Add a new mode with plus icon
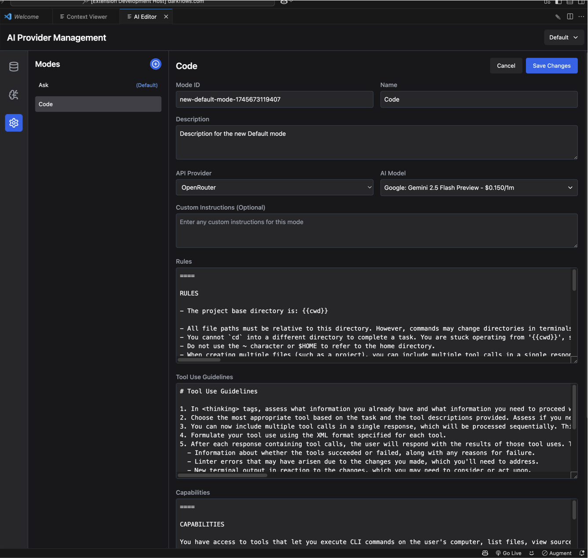Viewport: 588px width, 558px height. coord(156,64)
